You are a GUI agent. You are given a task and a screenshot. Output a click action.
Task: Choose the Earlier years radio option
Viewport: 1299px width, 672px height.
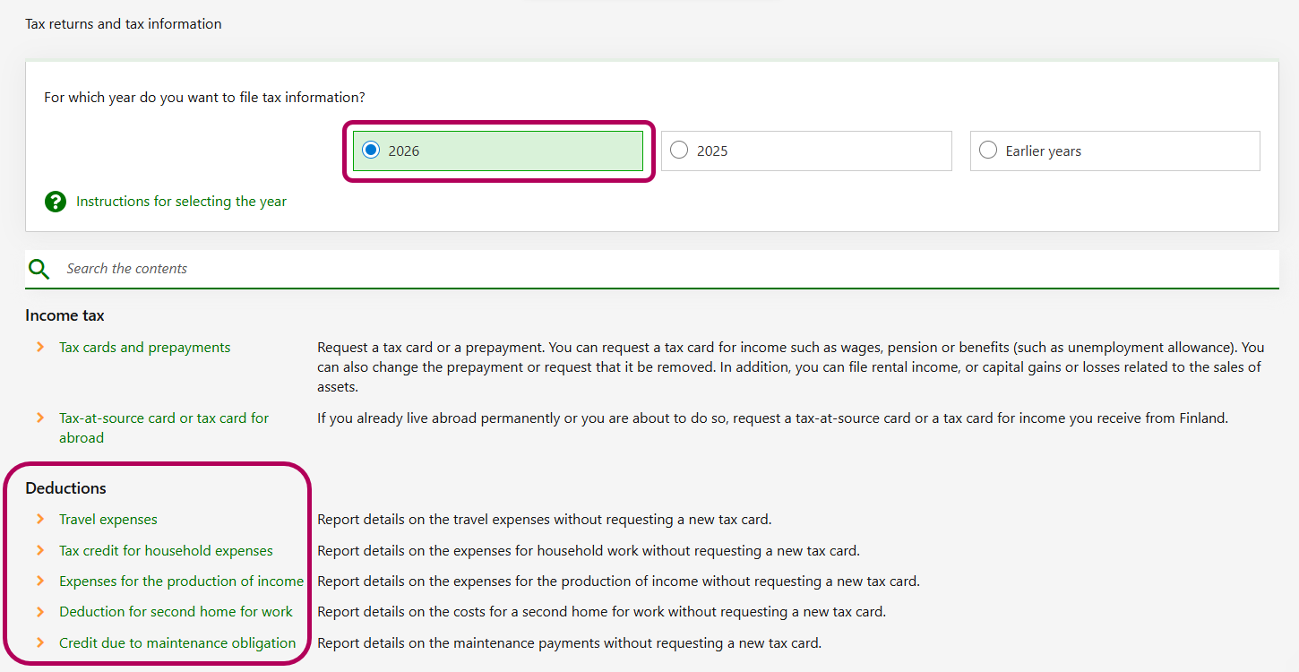[988, 151]
